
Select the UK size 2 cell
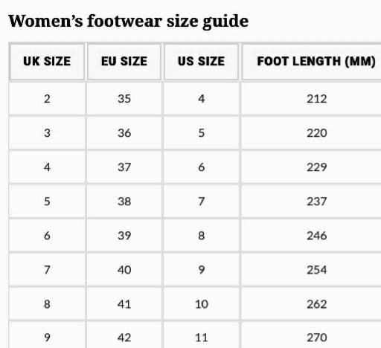tap(47, 99)
